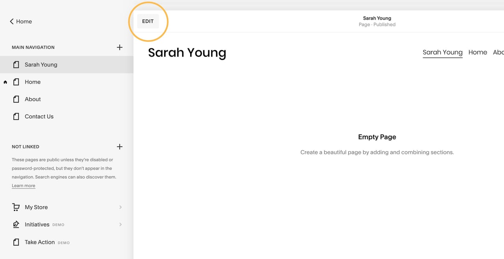The width and height of the screenshot is (504, 259).
Task: Expand the My Store section
Action: (121, 207)
